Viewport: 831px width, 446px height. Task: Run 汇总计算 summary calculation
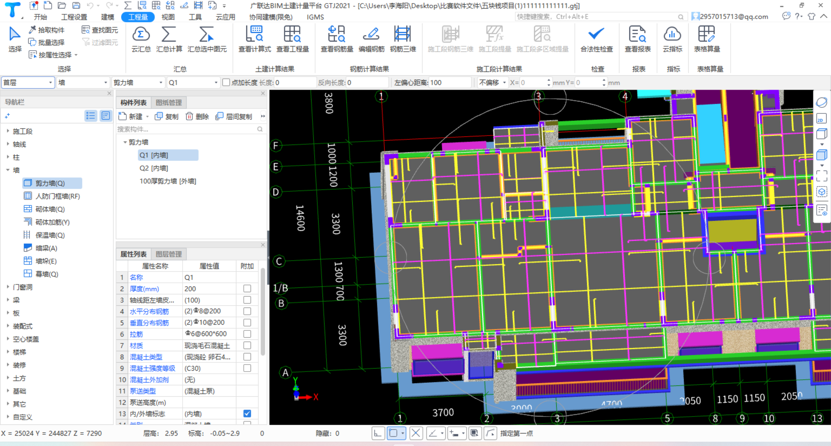coord(169,39)
